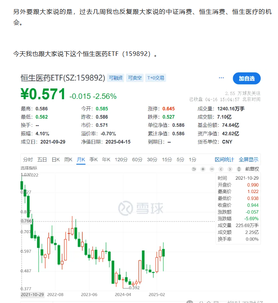Switch to the 周K tab
The image size is (278, 303).
pos(68,160)
